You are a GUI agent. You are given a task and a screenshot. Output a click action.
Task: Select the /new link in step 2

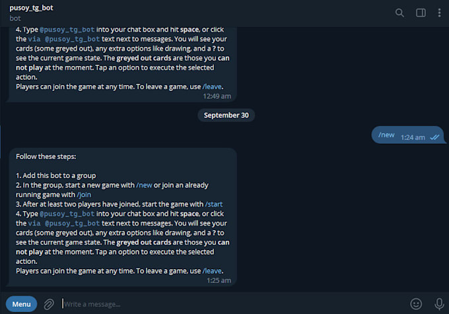coord(144,185)
